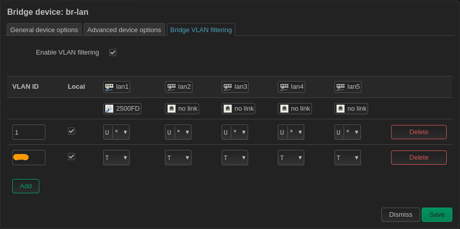Disable the Enable VLAN filtering checkbox
This screenshot has height=229, width=460.
[113, 53]
